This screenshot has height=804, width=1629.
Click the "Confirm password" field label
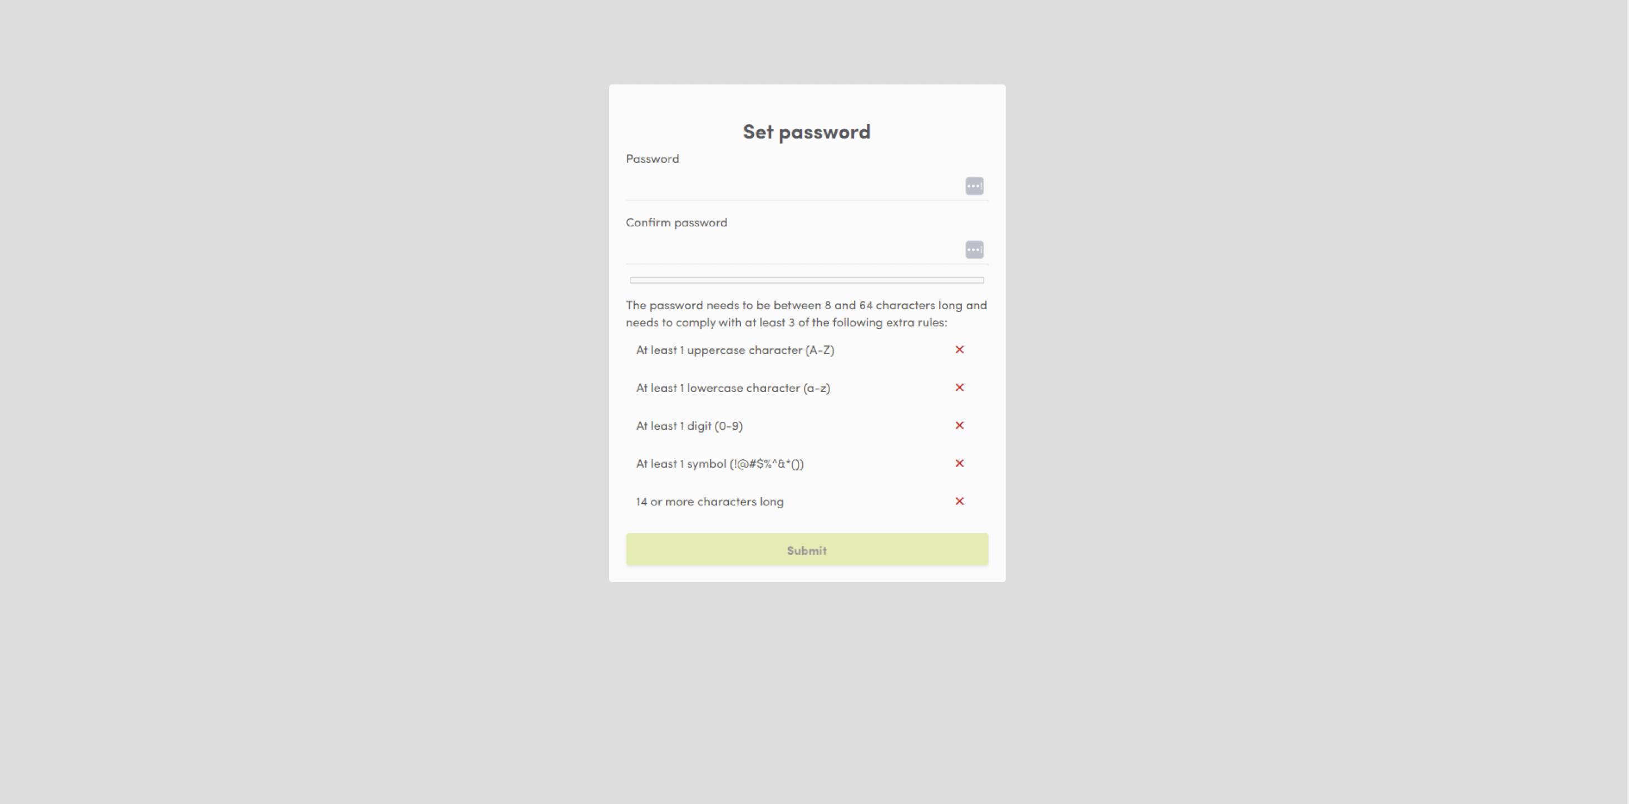coord(676,222)
